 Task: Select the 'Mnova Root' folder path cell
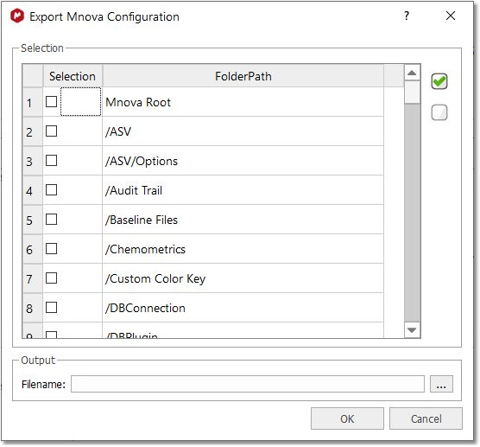[243, 102]
